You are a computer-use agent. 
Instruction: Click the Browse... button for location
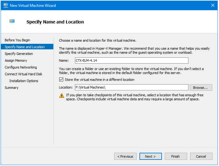tap(201, 88)
